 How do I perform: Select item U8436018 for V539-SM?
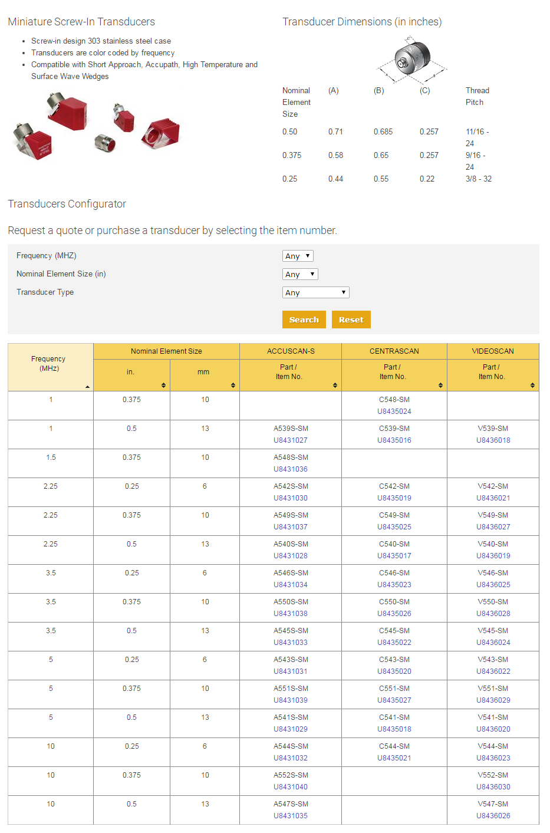point(493,440)
